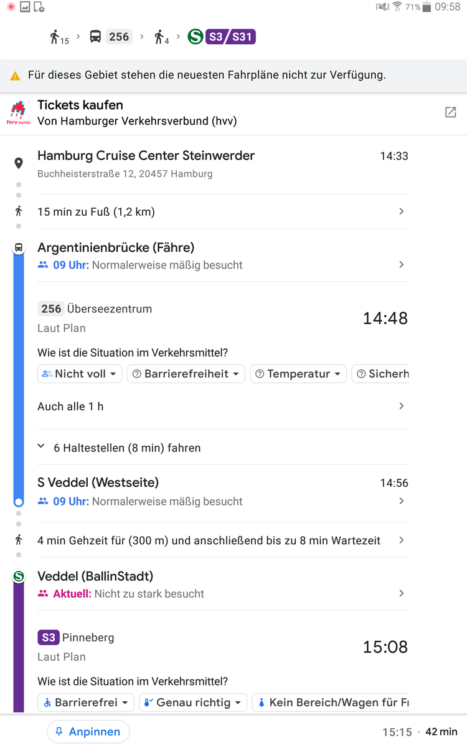
Task: Click the warning triangle icon
Action: [16, 76]
